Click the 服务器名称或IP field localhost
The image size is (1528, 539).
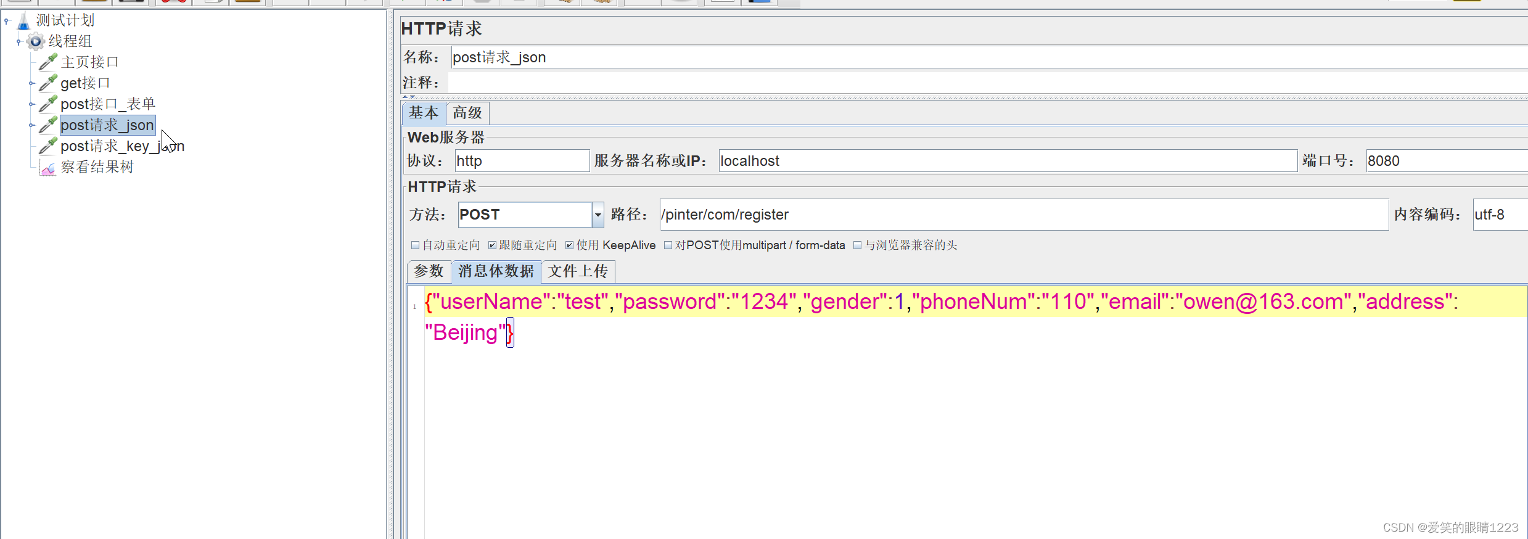coord(1008,161)
